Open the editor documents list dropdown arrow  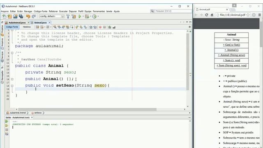187,22
